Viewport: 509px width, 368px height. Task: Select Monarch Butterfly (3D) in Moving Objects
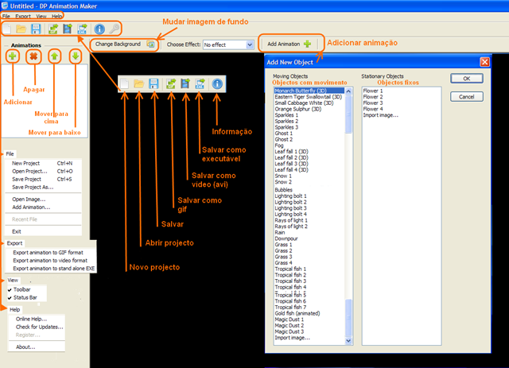[309, 91]
